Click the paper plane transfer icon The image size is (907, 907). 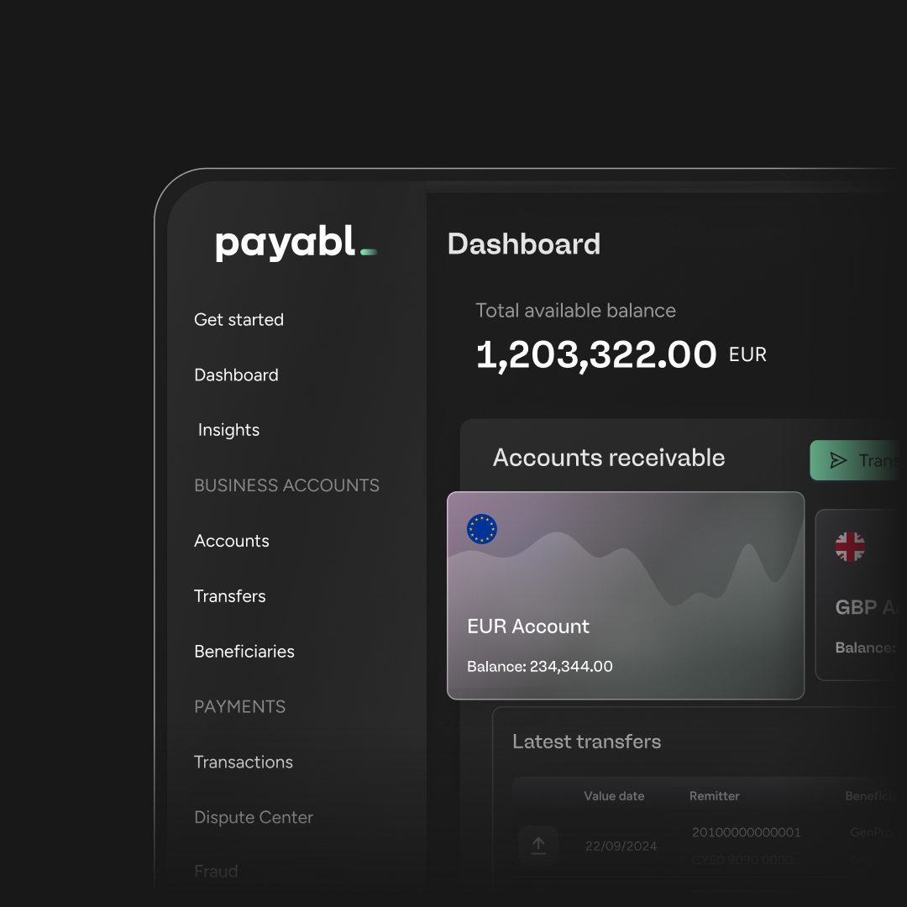point(838,460)
